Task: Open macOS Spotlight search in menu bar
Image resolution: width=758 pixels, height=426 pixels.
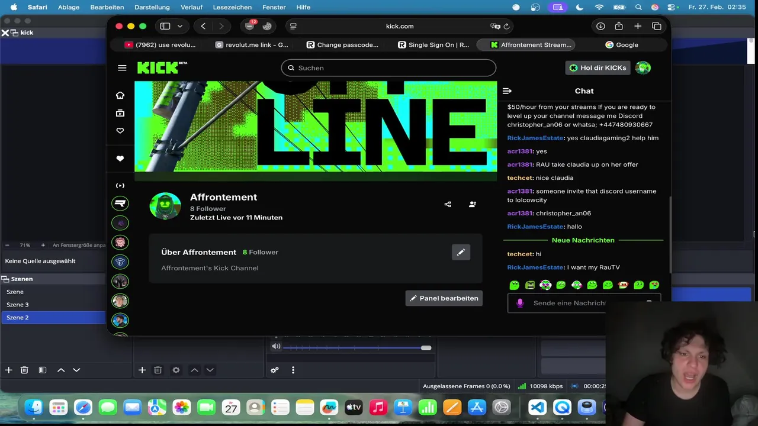Action: click(638, 7)
